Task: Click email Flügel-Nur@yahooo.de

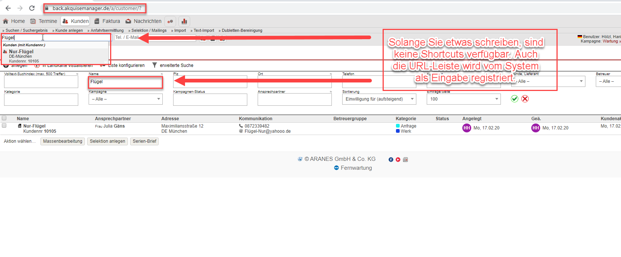Action: coord(268,131)
